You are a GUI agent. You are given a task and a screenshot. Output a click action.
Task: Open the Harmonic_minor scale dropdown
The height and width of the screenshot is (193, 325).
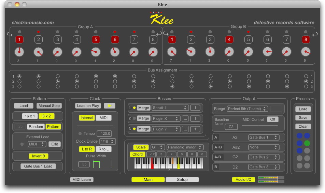[185, 147]
